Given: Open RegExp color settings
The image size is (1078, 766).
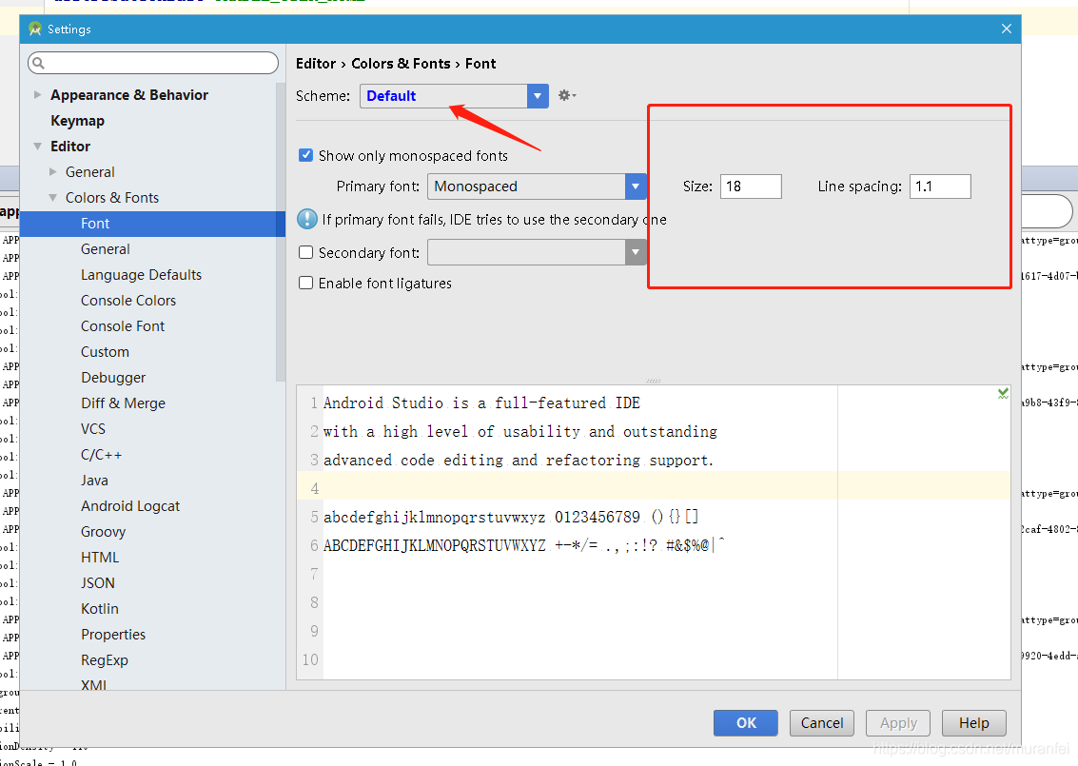Looking at the screenshot, I should pyautogui.click(x=105, y=660).
